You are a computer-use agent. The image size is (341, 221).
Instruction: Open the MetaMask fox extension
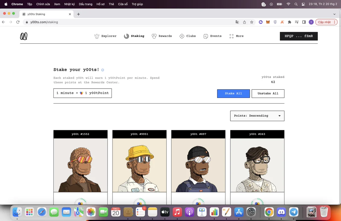pyautogui.click(x=268, y=22)
